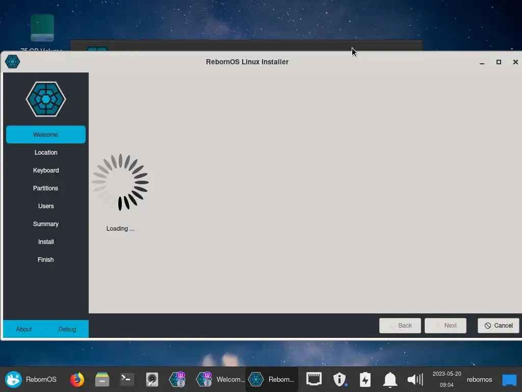Image resolution: width=522 pixels, height=392 pixels.
Task: Open the rebornos user menu
Action: click(479, 379)
